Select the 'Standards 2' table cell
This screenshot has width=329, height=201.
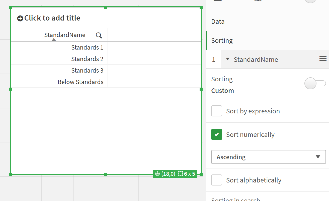click(87, 59)
